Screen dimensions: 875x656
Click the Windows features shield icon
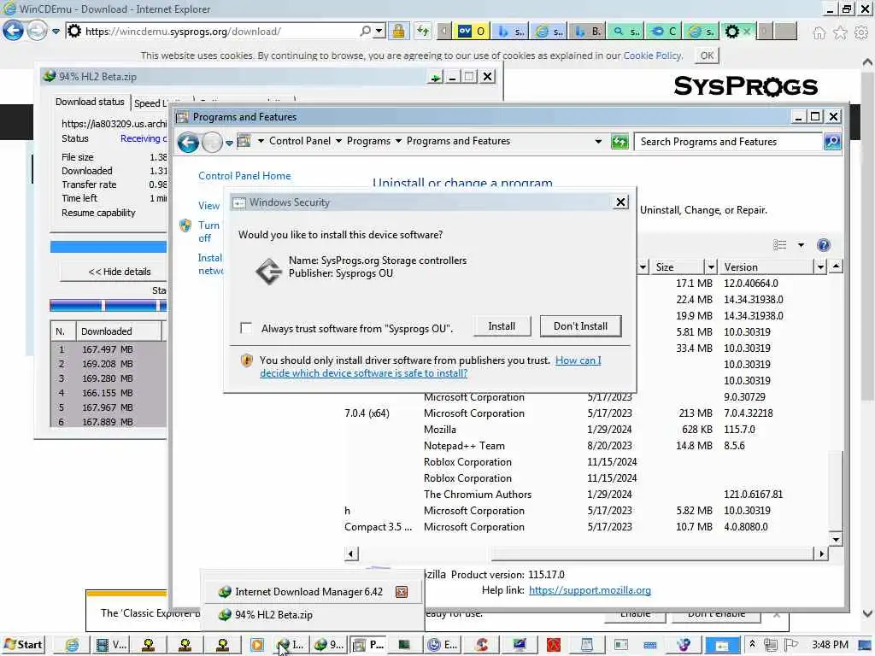point(185,225)
